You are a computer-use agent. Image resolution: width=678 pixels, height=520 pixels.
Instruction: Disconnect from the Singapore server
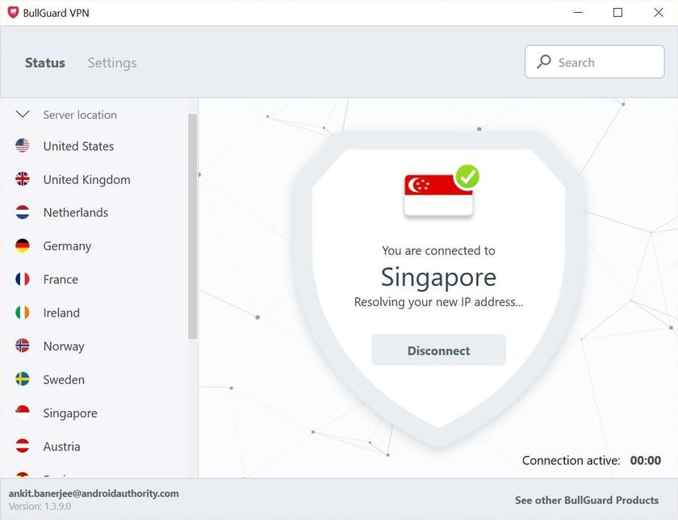(438, 350)
